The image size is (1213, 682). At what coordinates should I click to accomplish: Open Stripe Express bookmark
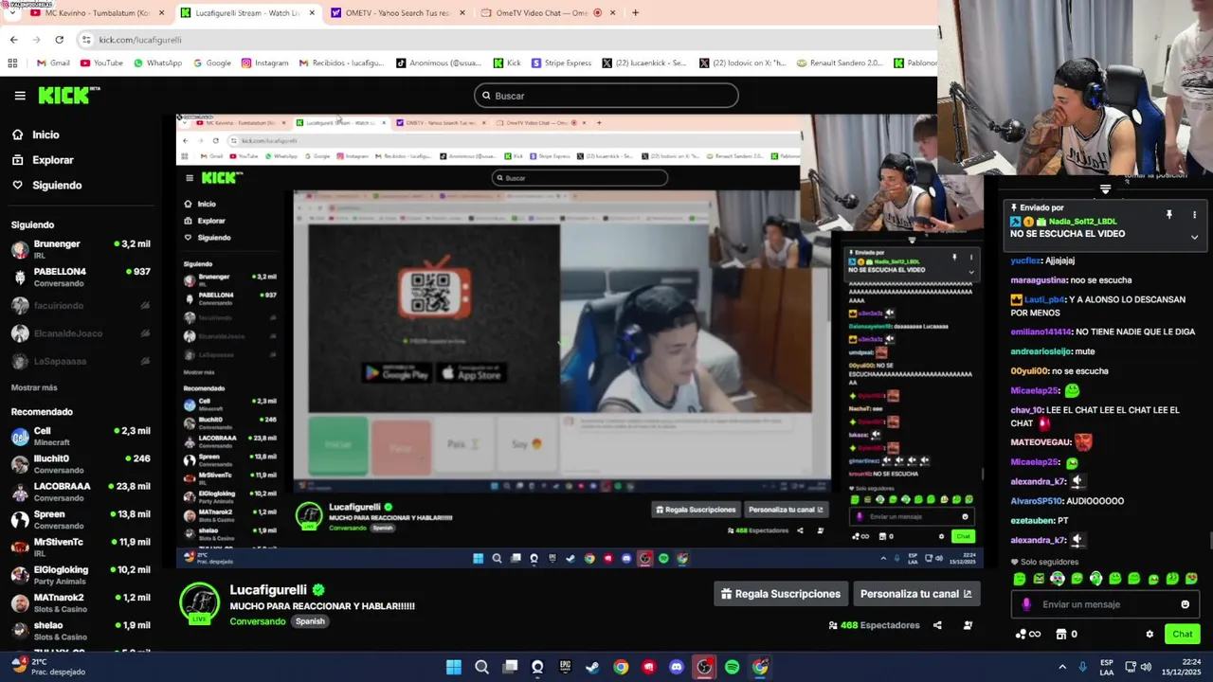(561, 63)
